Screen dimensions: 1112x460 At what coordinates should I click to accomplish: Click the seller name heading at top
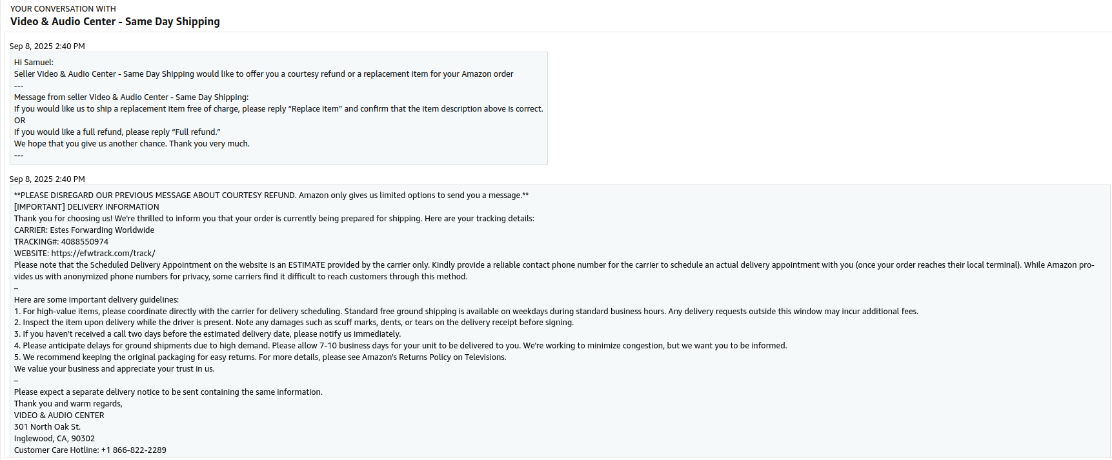coord(115,22)
